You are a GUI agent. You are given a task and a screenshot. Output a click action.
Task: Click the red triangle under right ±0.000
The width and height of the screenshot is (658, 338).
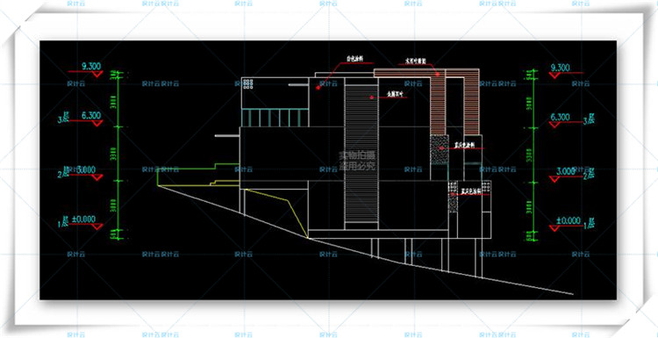point(554,228)
